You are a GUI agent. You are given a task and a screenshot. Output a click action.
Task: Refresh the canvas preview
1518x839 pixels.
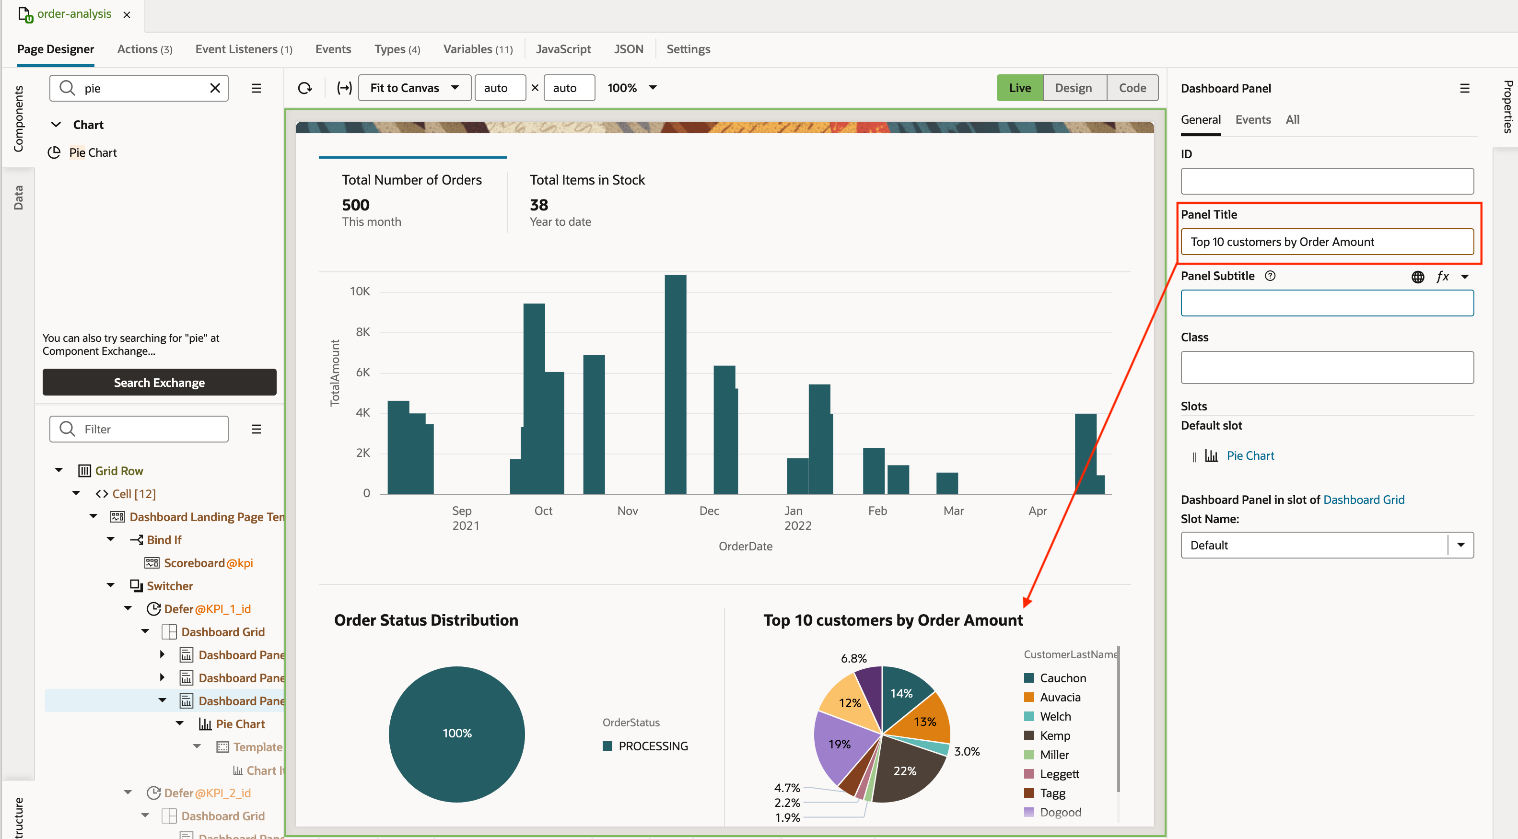tap(305, 87)
